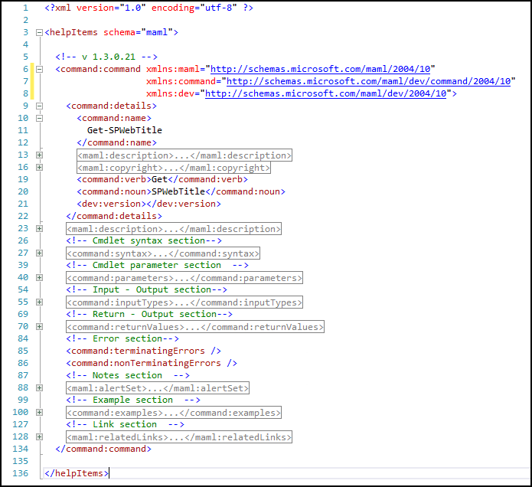The image size is (532, 487).
Task: Expand the command:inputTypes node on line 55
Action: coord(39,302)
